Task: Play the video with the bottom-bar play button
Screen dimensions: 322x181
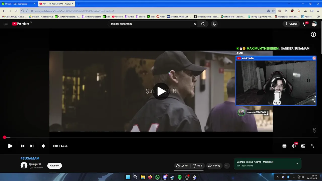Action: coord(10,146)
